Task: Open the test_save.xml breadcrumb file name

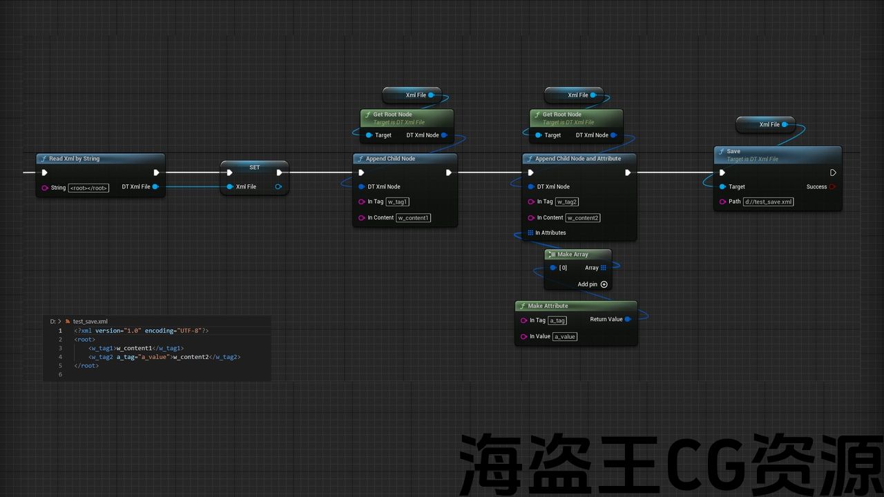Action: click(x=90, y=322)
